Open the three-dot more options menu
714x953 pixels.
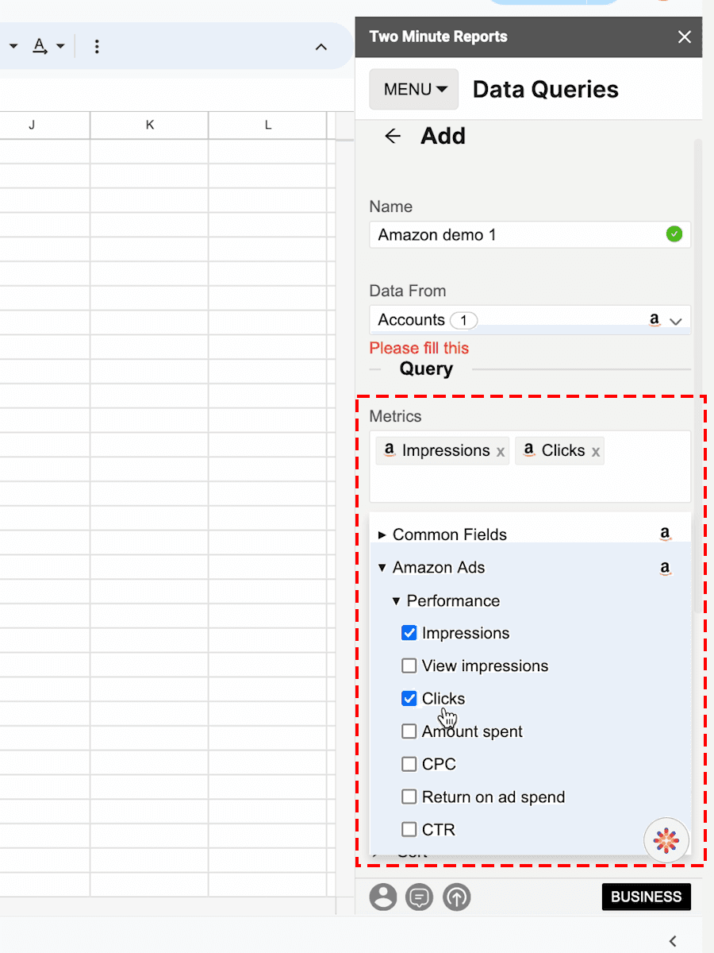(97, 47)
